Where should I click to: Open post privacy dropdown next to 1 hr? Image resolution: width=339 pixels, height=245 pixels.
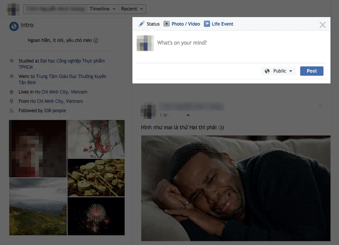click(188, 115)
